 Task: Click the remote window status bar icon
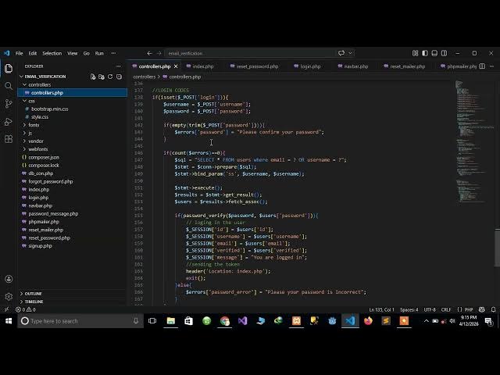6,309
